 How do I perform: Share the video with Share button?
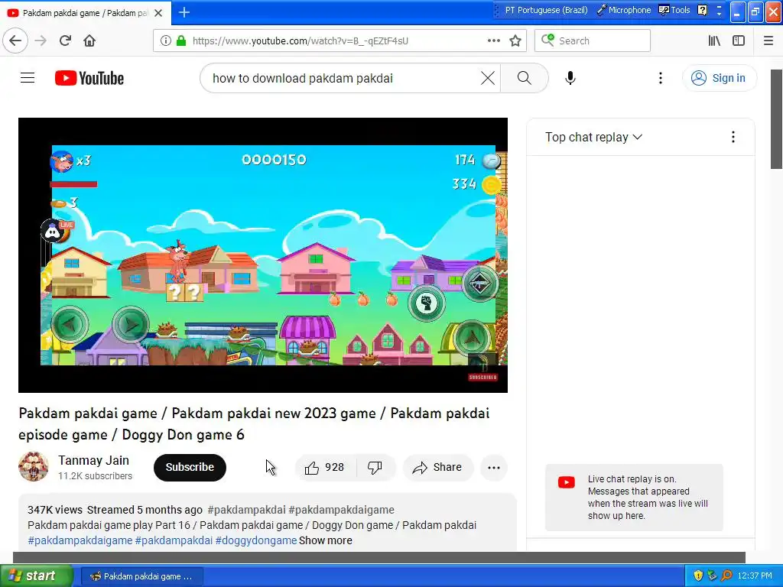pyautogui.click(x=437, y=467)
